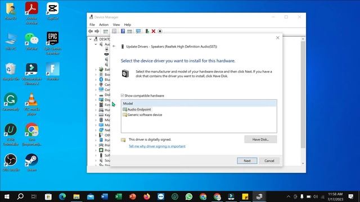
Task: Expand the Firmware node in device tree
Action: pos(96,105)
